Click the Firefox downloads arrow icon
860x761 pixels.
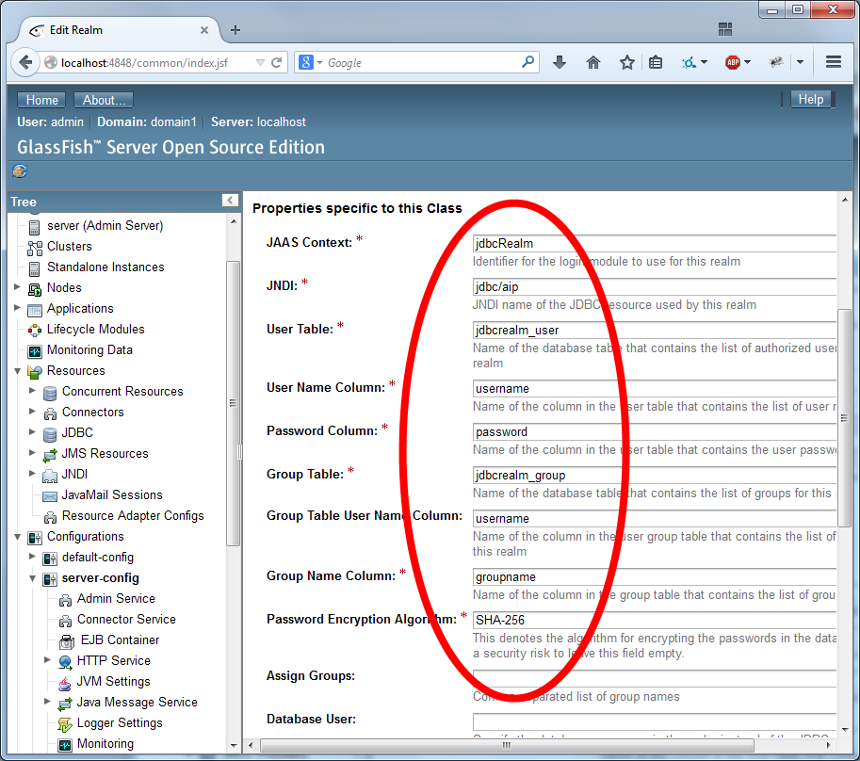pyautogui.click(x=560, y=62)
